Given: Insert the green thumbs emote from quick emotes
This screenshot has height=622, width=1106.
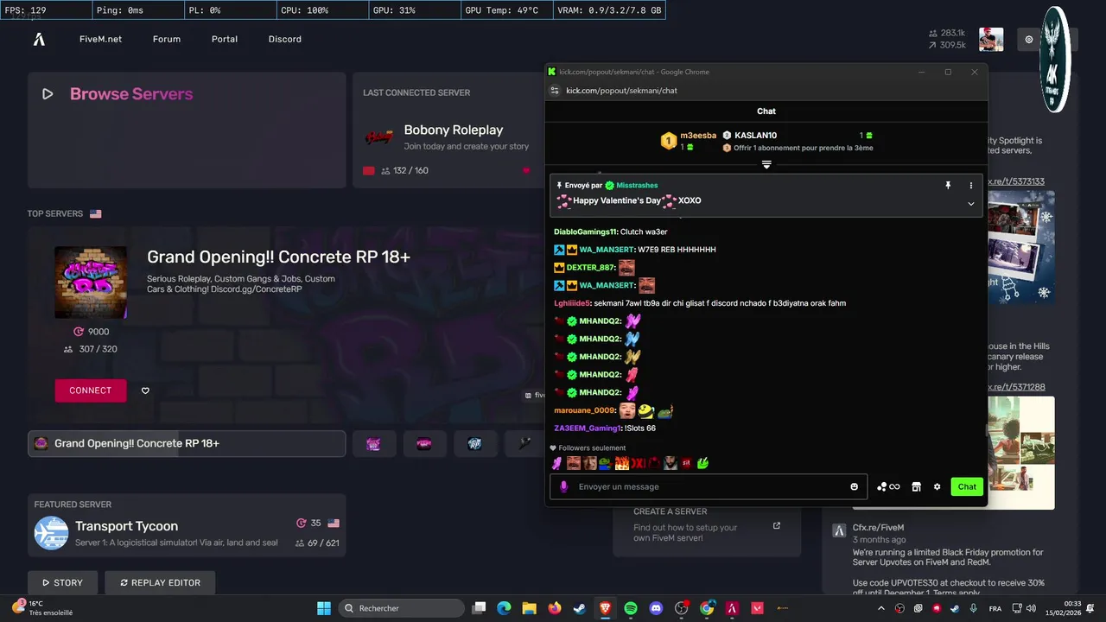Looking at the screenshot, I should pos(702,464).
